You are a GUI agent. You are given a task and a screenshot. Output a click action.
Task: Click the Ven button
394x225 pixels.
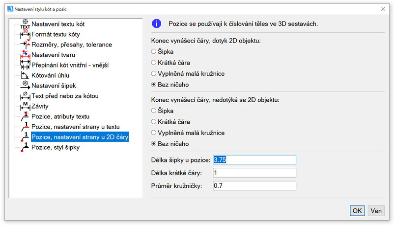click(376, 210)
